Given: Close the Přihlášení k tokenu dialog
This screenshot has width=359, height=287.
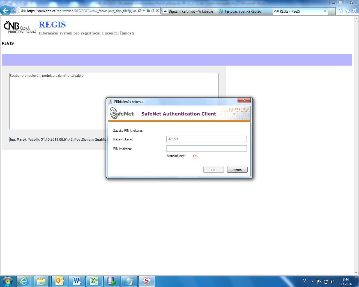Looking at the screenshot, I should [x=244, y=100].
